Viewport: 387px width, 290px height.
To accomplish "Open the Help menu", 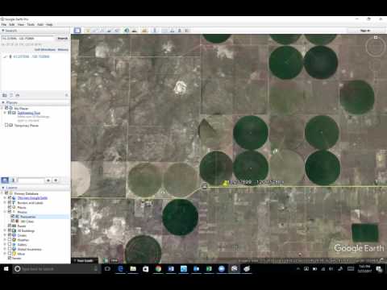I will 49,24.
